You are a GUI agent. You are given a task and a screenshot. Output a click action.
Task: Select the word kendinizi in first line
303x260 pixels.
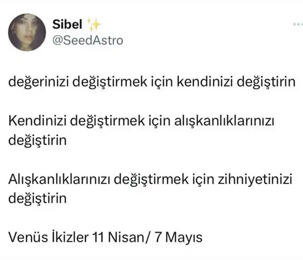point(204,82)
